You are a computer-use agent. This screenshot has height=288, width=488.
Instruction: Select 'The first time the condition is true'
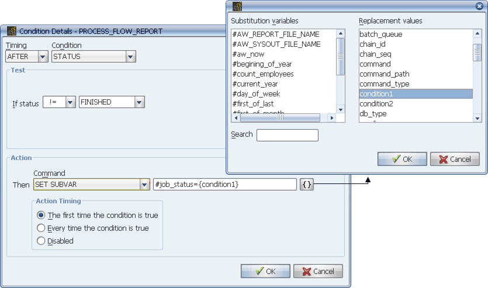(x=41, y=215)
